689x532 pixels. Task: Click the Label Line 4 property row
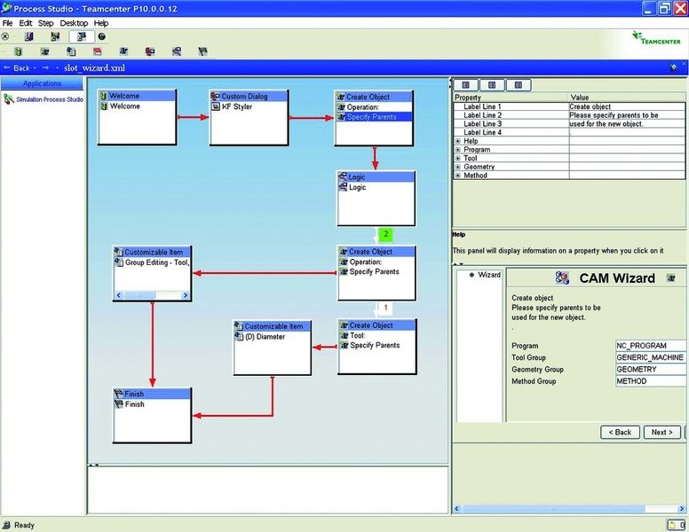(569, 132)
